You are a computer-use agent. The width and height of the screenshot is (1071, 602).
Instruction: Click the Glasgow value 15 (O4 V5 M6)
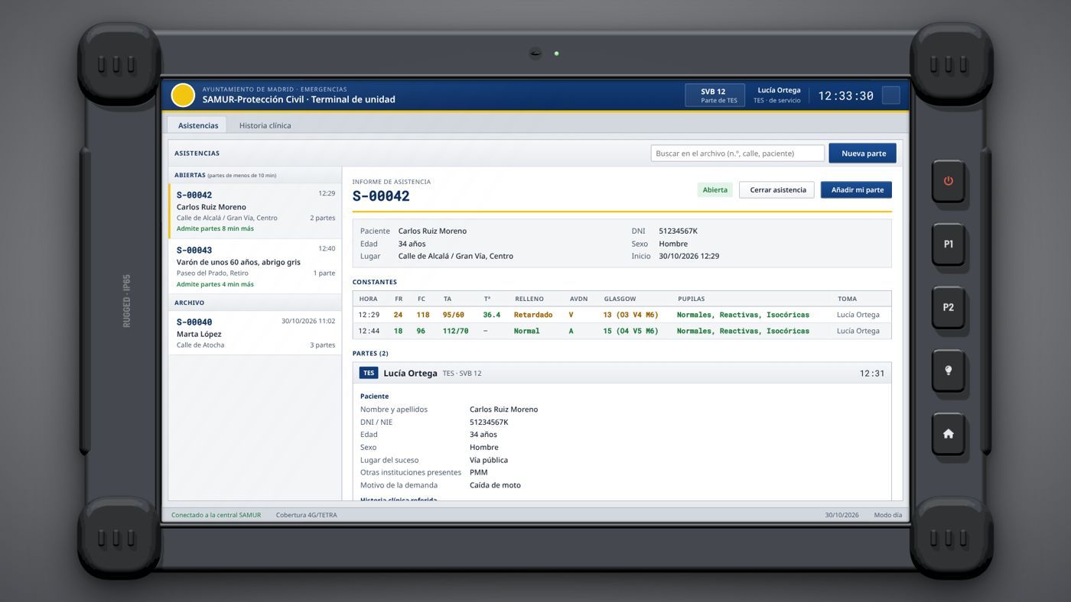[630, 331]
